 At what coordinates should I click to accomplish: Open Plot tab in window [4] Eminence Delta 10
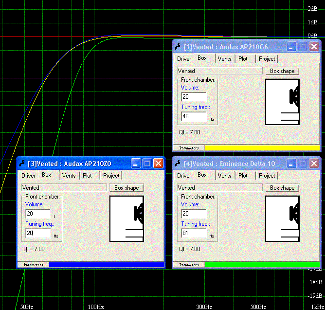243,176
